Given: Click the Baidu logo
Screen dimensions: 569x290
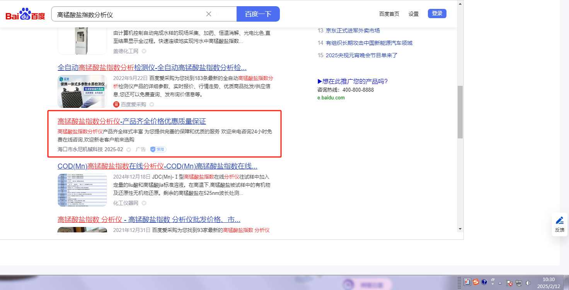Looking at the screenshot, I should (x=25, y=14).
